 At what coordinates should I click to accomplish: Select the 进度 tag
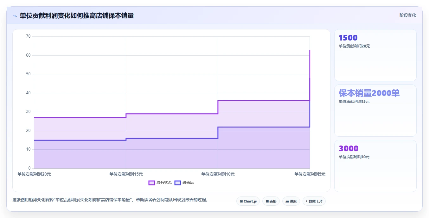(x=291, y=201)
